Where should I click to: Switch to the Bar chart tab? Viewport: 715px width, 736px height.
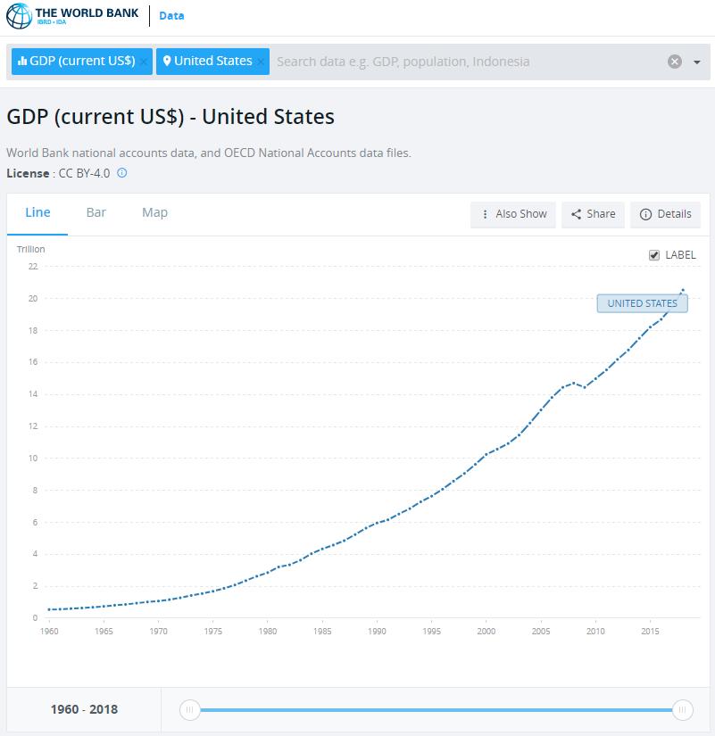96,212
